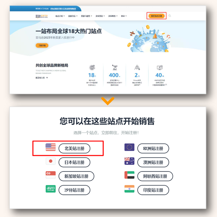Click the Singapore flag icon

51,175
